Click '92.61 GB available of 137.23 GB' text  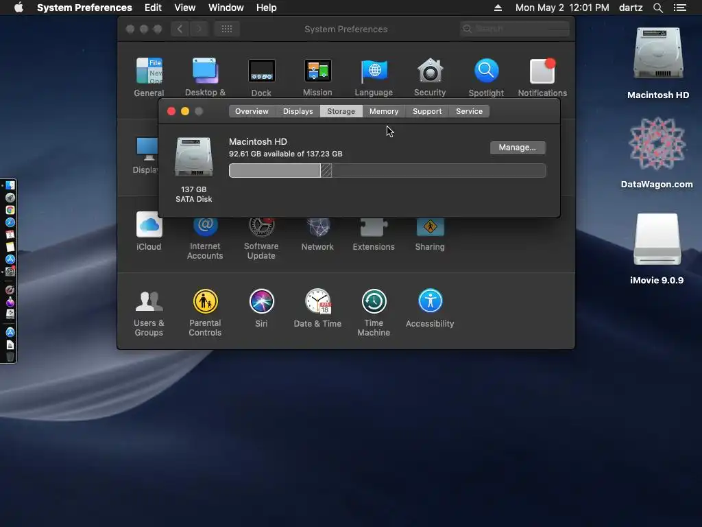[286, 154]
